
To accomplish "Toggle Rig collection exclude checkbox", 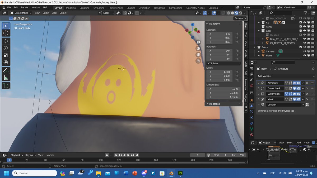I will click(301, 22).
